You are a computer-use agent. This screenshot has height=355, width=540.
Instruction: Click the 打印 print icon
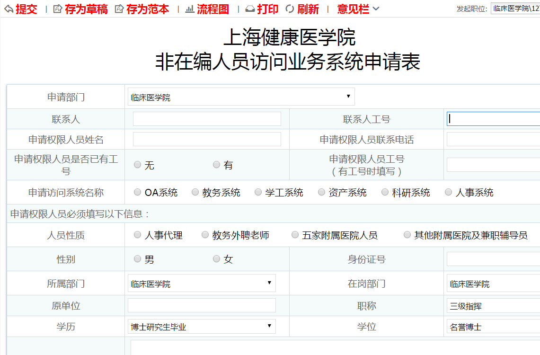pyautogui.click(x=250, y=9)
